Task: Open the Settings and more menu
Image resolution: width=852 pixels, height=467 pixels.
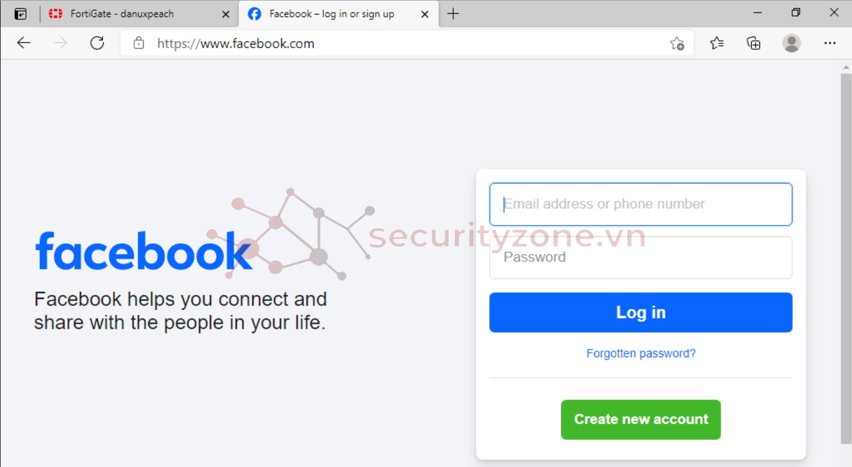Action: click(x=830, y=43)
